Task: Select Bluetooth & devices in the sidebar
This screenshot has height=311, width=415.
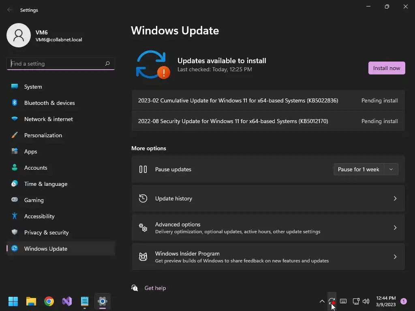Action: pyautogui.click(x=61, y=103)
